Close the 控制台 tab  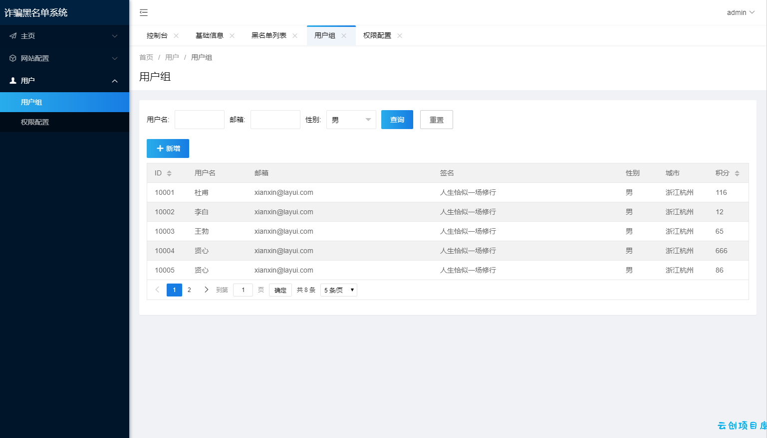tap(176, 35)
